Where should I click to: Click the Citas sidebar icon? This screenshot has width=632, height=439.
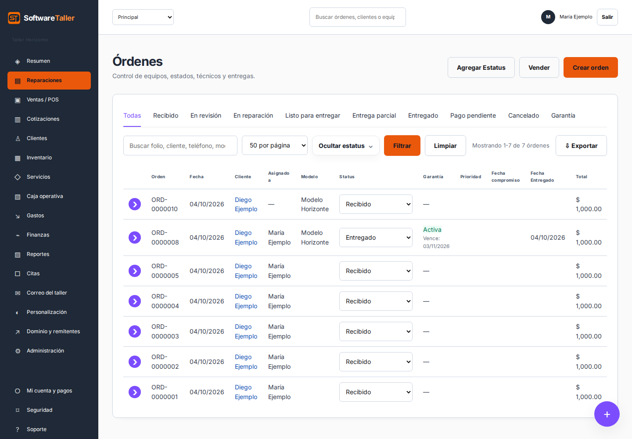point(18,274)
